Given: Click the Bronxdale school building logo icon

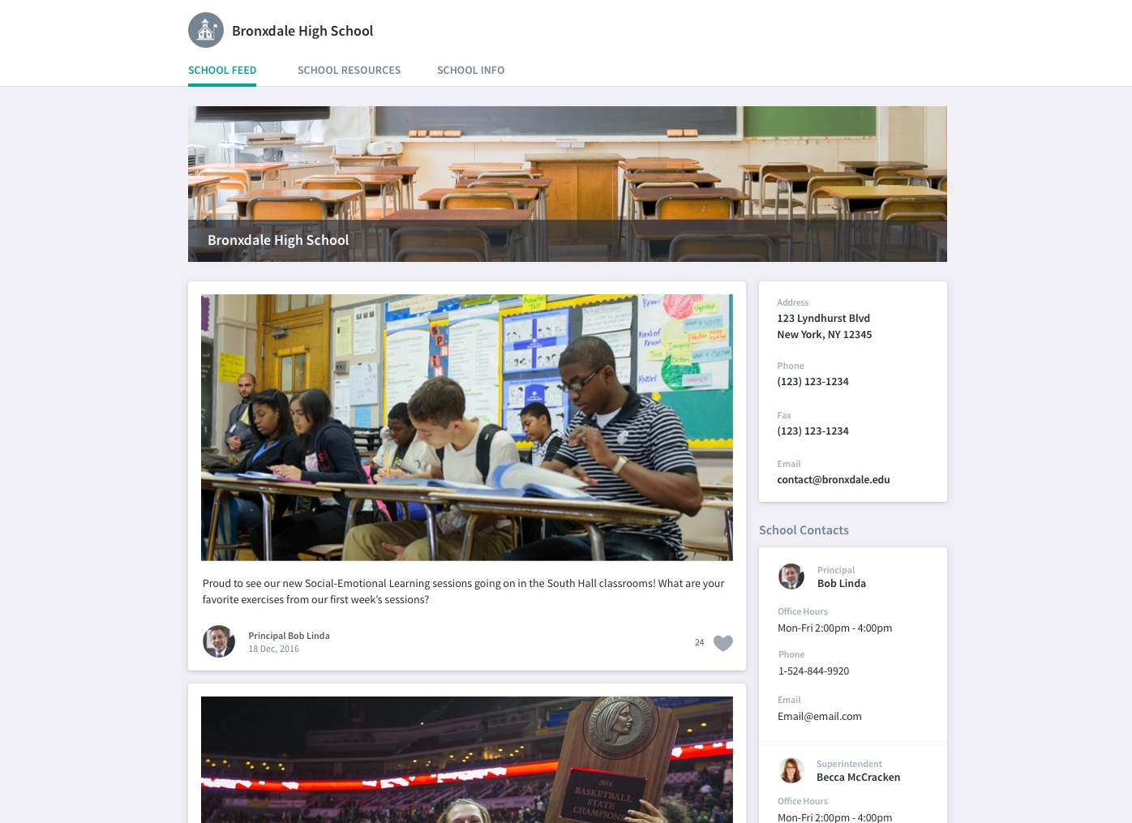Looking at the screenshot, I should [x=206, y=30].
